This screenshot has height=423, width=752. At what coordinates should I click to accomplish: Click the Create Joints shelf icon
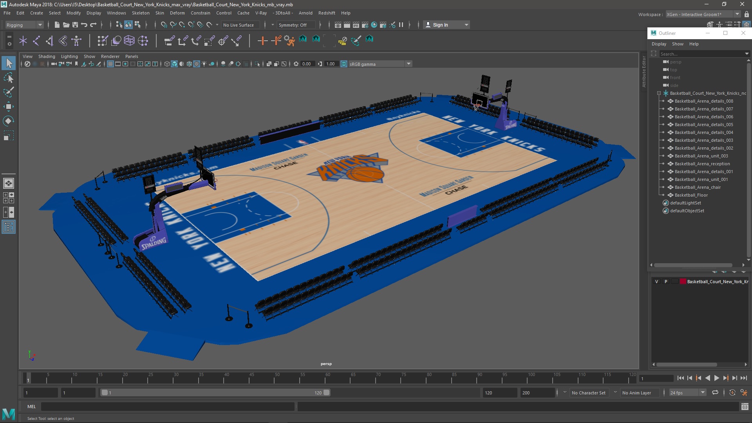pyautogui.click(x=36, y=40)
